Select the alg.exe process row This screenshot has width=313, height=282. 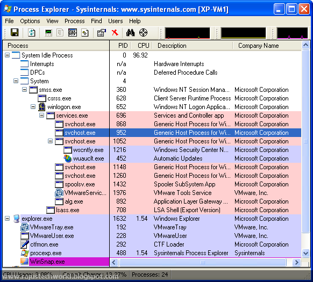pos(152,201)
